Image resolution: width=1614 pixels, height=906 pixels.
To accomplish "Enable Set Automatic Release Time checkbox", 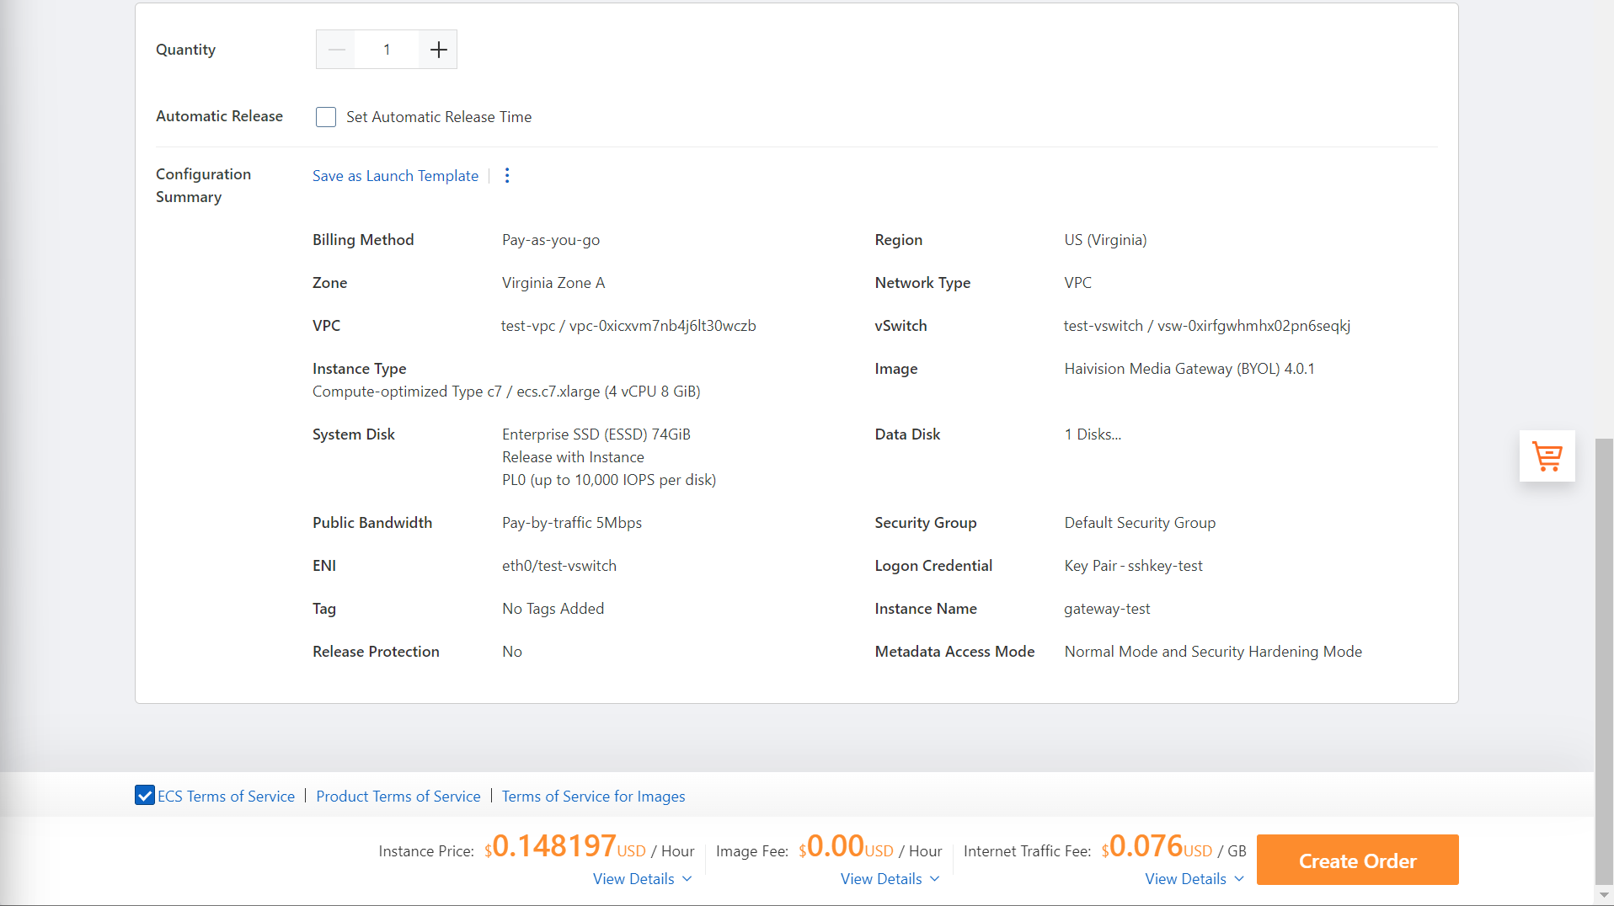I will point(326,117).
